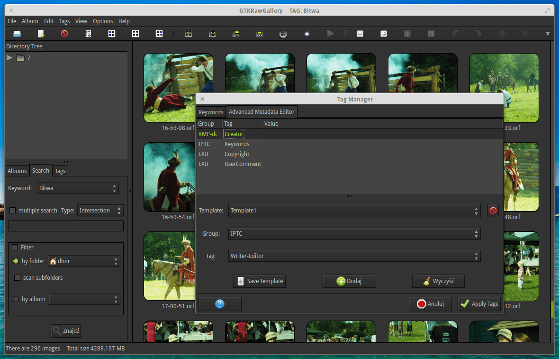Click the new document icon with green plus

point(41,34)
